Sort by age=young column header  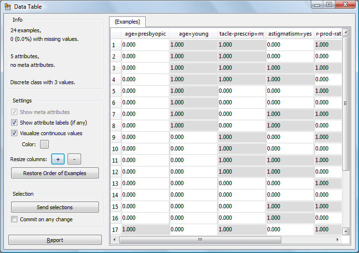pyautogui.click(x=193, y=34)
